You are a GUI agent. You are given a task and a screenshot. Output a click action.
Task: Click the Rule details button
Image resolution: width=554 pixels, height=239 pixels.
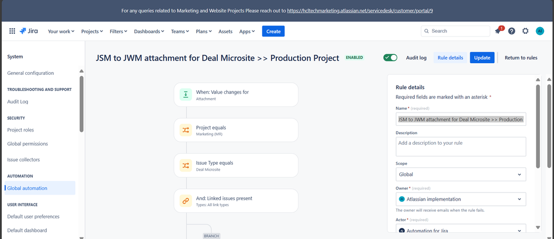[450, 58]
